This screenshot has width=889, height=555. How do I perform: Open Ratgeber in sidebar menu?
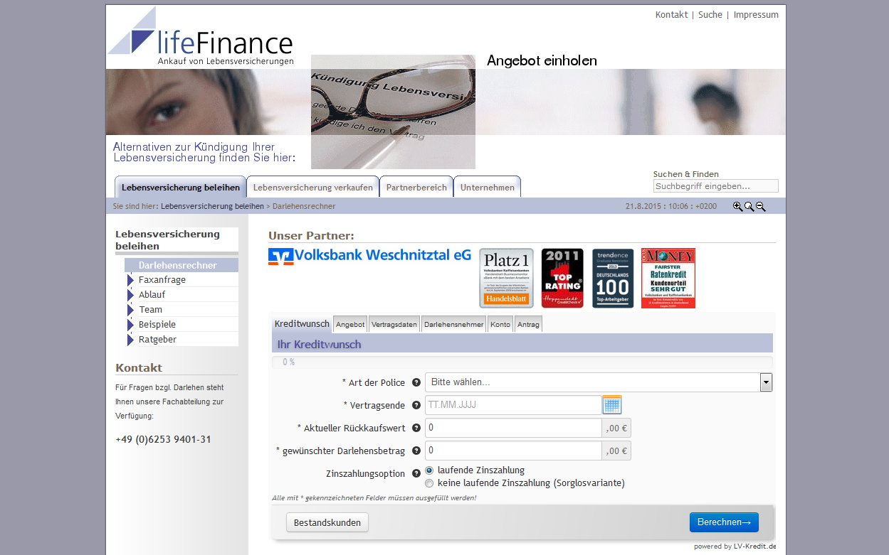[x=157, y=340]
